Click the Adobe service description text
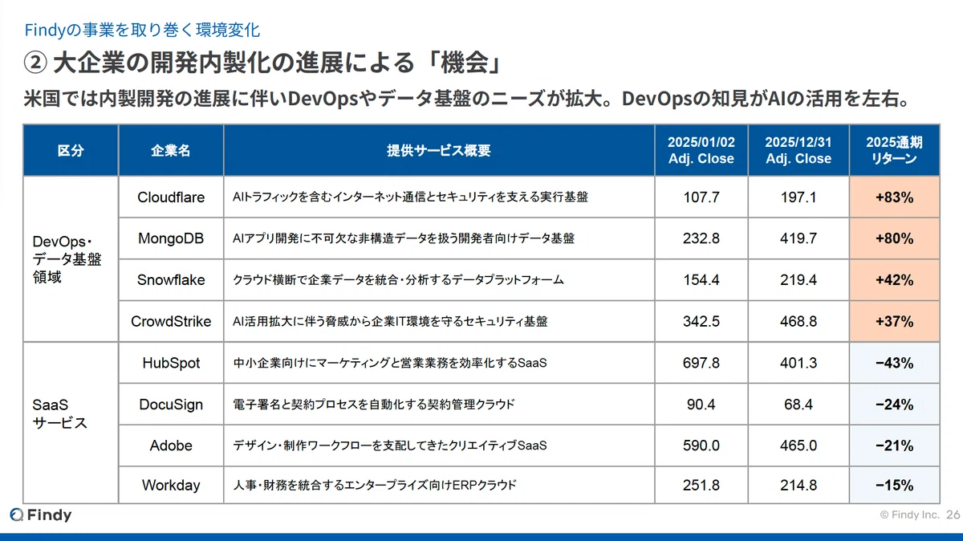 coord(389,445)
